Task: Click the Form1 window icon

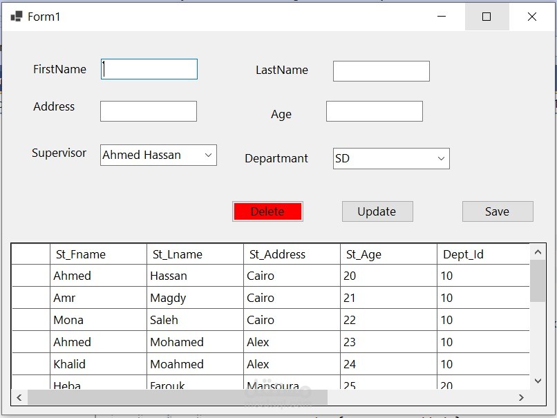Action: pos(17,17)
